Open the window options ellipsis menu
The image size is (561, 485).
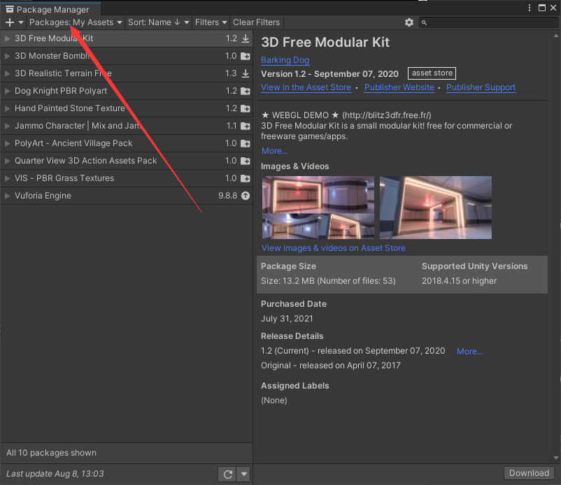coord(530,7)
